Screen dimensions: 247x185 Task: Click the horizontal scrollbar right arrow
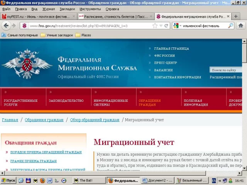pyautogui.click(x=239, y=173)
